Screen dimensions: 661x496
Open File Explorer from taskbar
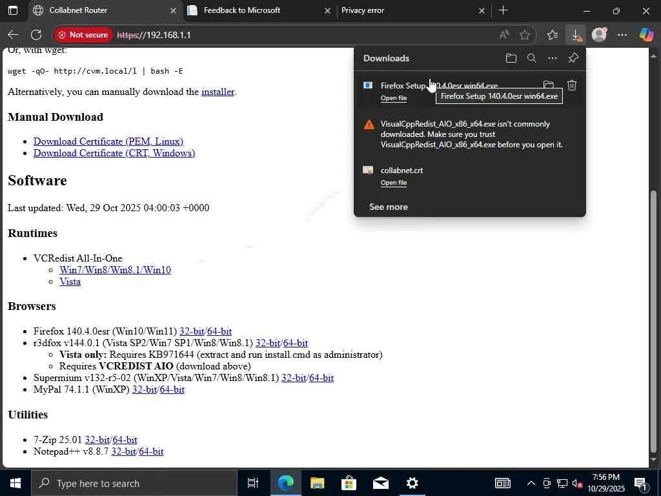(317, 483)
